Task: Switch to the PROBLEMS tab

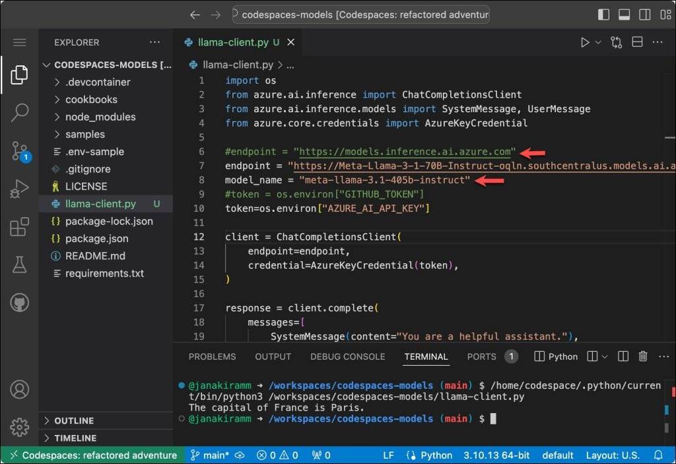Action: [x=212, y=356]
